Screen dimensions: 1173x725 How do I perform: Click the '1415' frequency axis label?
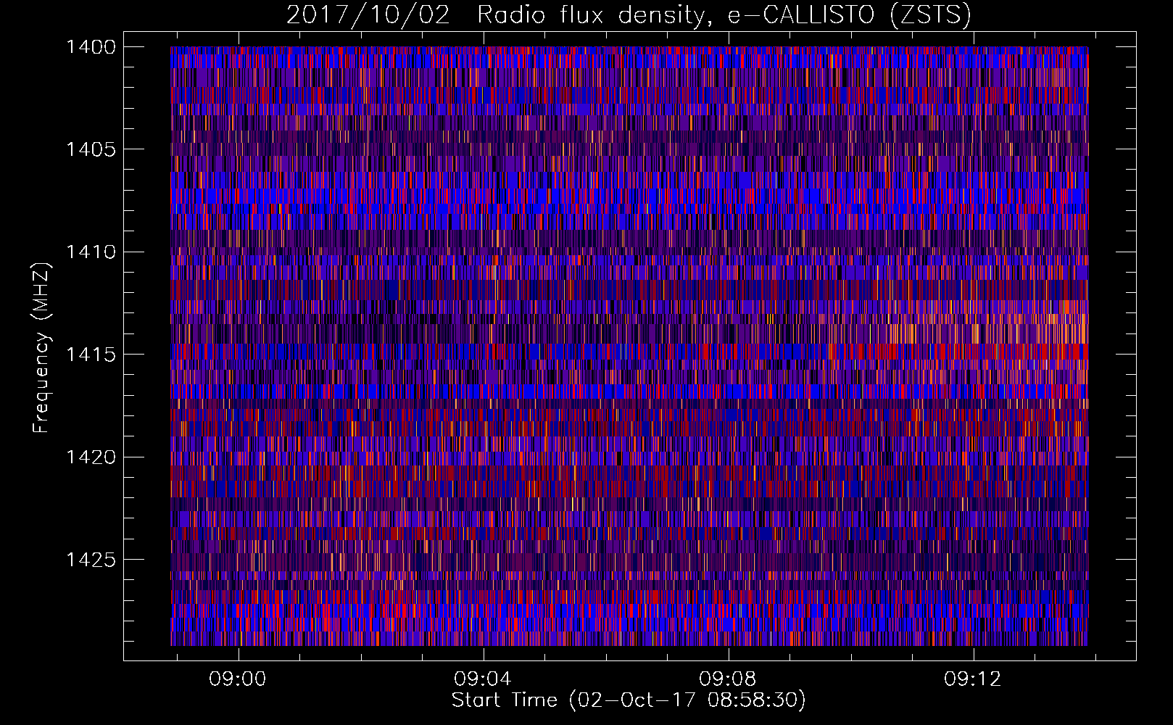(91, 355)
